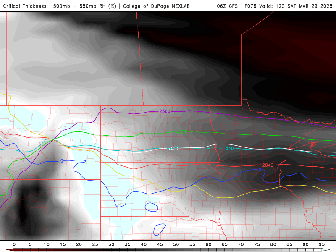Click the 85 value on the color scale

coord(289,244)
